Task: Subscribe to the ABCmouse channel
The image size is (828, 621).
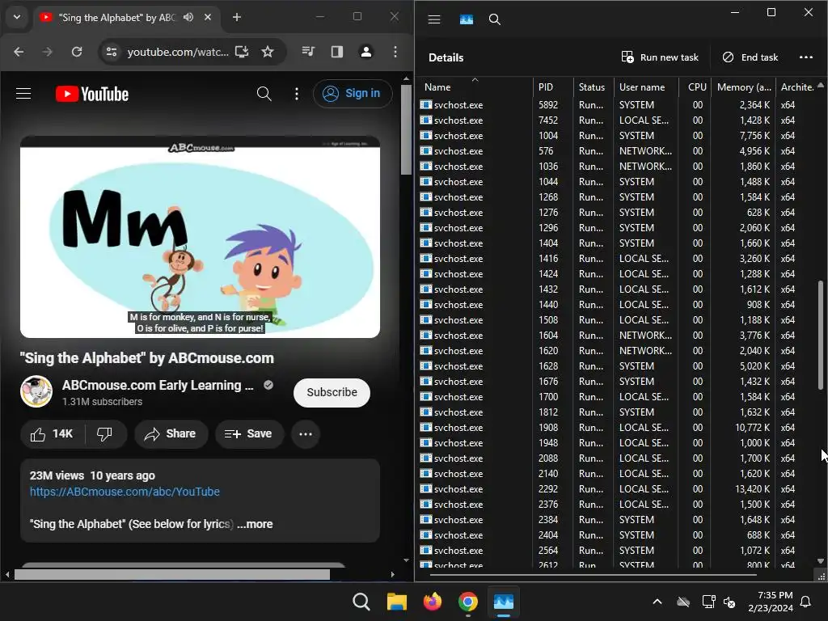Action: point(332,392)
